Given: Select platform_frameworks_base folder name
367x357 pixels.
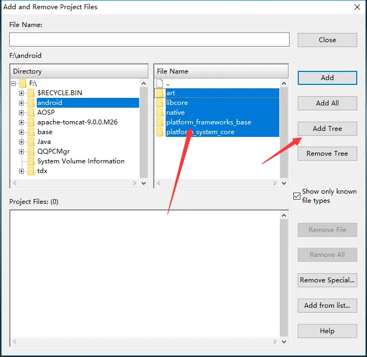Looking at the screenshot, I should (x=208, y=122).
